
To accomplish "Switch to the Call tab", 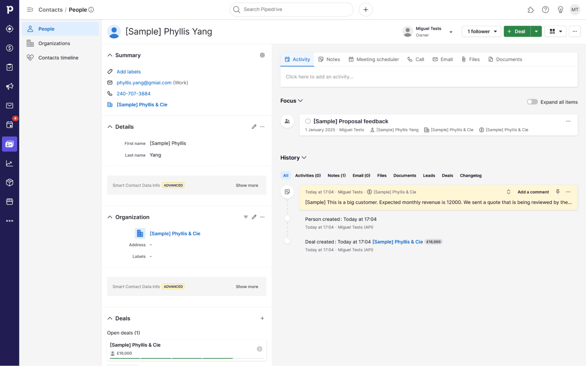I will [x=416, y=59].
